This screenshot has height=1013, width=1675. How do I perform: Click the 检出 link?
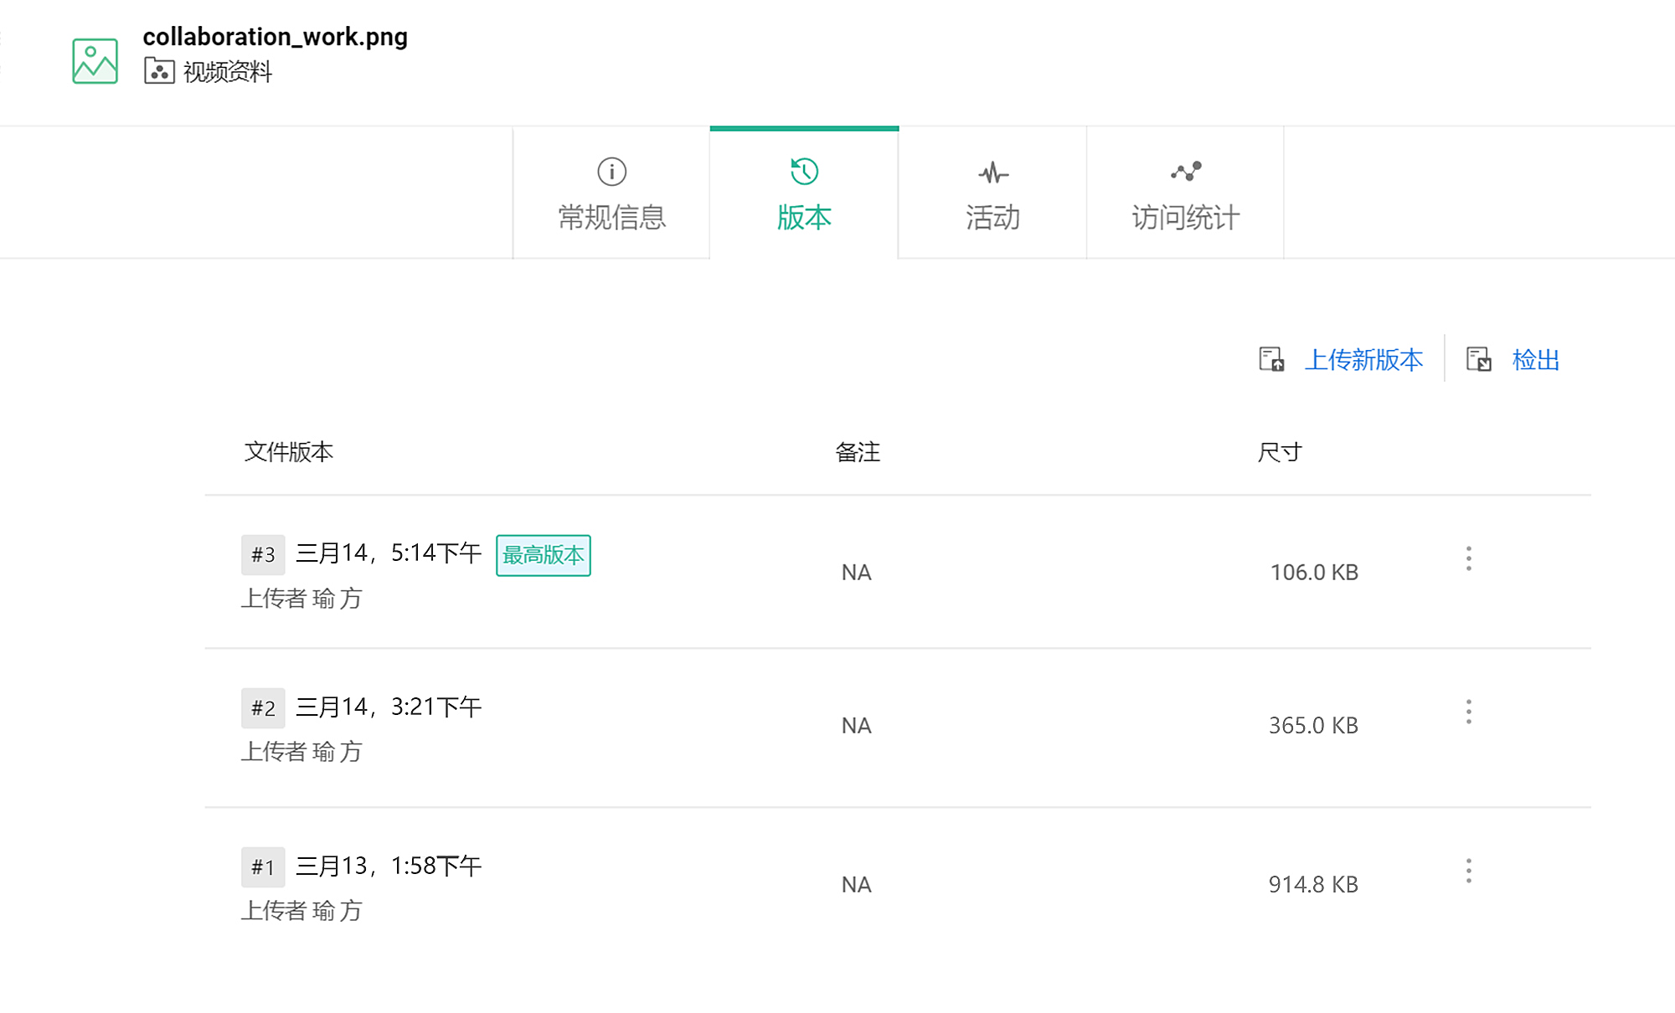pyautogui.click(x=1535, y=360)
